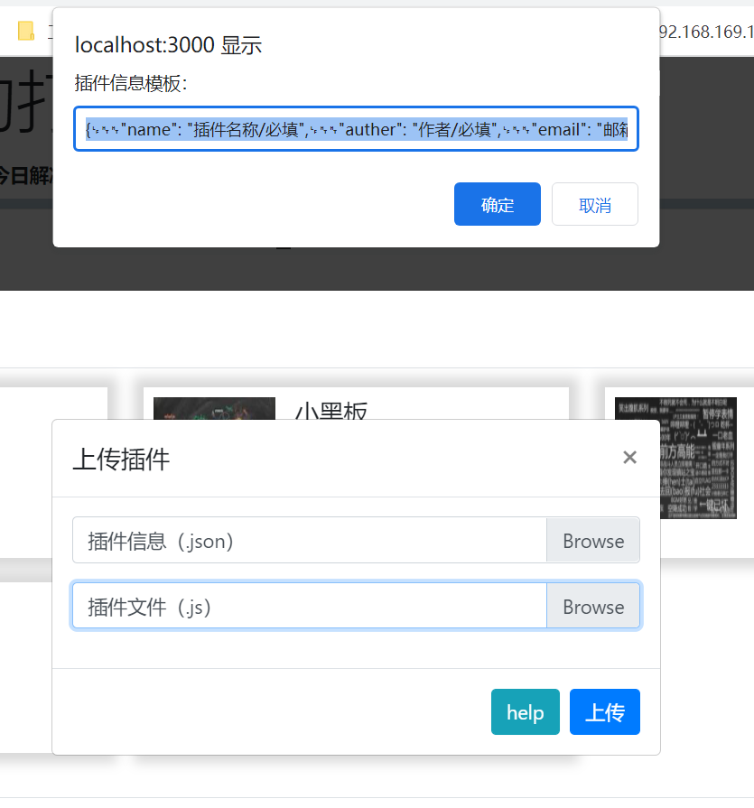Confirm the dialog with 确定 button
This screenshot has height=808, width=754.
pyautogui.click(x=497, y=204)
